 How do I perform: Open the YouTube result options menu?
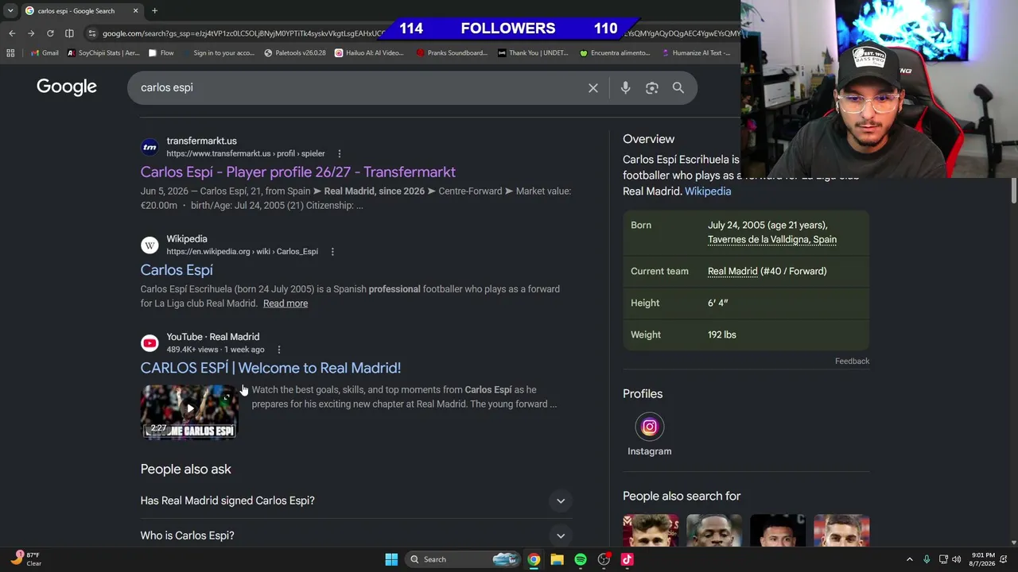click(278, 350)
